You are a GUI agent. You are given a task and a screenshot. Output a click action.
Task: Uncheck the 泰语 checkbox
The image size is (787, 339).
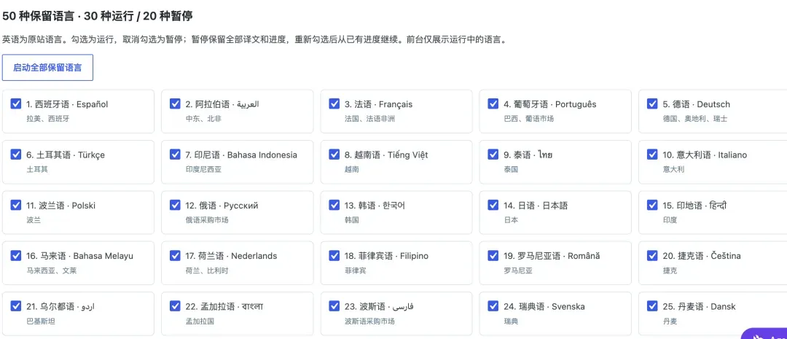493,154
